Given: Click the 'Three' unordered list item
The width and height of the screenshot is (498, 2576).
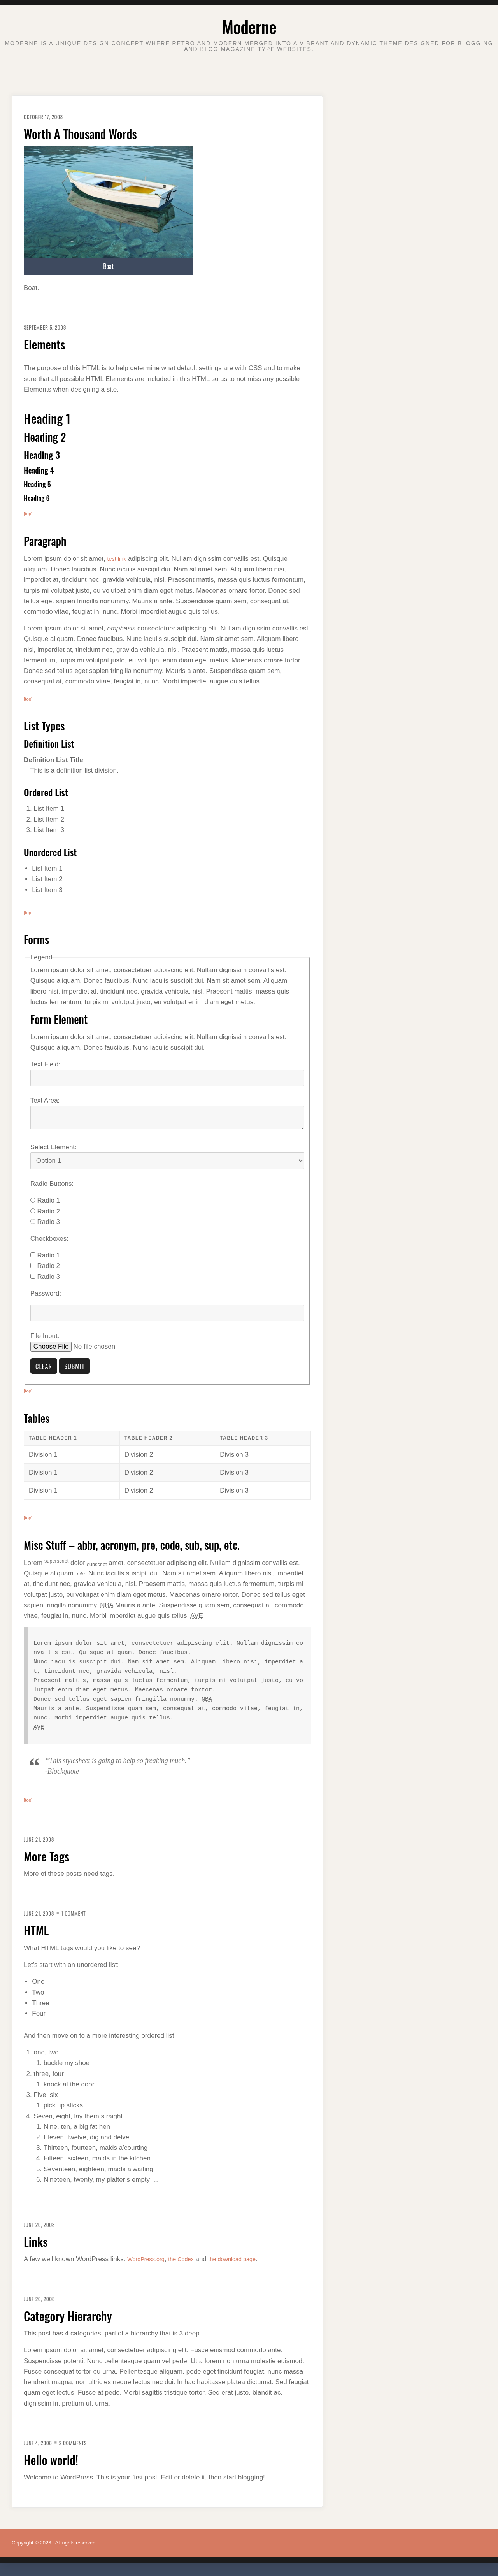Looking at the screenshot, I should (x=40, y=2003).
